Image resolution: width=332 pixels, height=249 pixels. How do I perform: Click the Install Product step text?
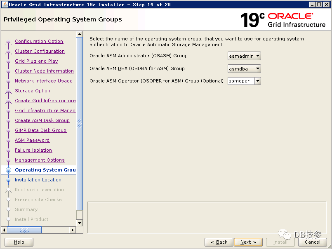(31, 219)
